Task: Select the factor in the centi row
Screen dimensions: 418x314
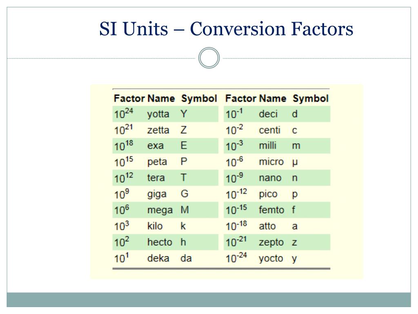Action: coord(234,129)
